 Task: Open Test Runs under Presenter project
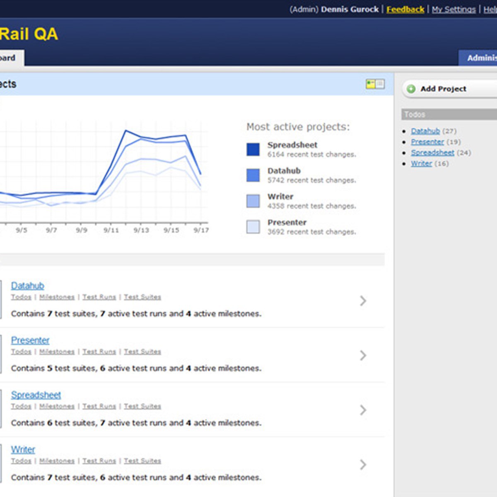99,352
